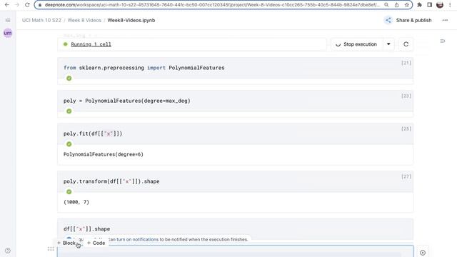The image size is (457, 257).
Task: Open the project more options ellipsis
Action: click(x=445, y=20)
